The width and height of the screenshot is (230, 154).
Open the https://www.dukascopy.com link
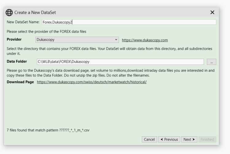tap(145, 40)
